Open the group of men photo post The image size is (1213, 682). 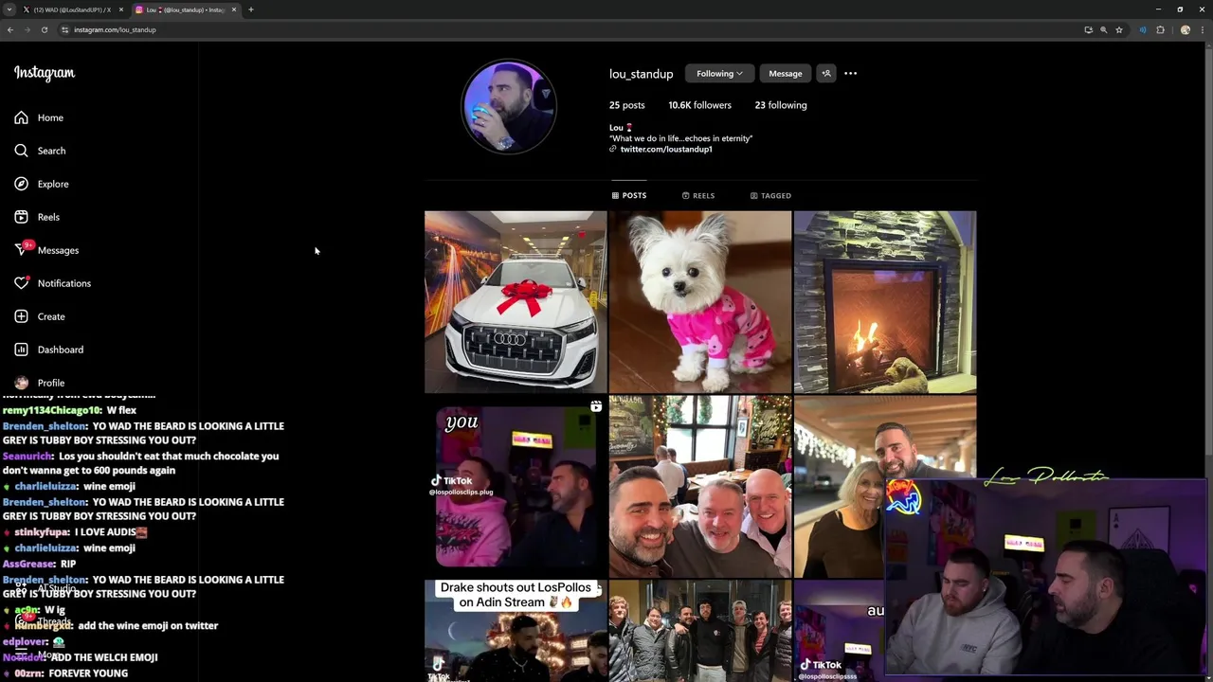(700, 631)
